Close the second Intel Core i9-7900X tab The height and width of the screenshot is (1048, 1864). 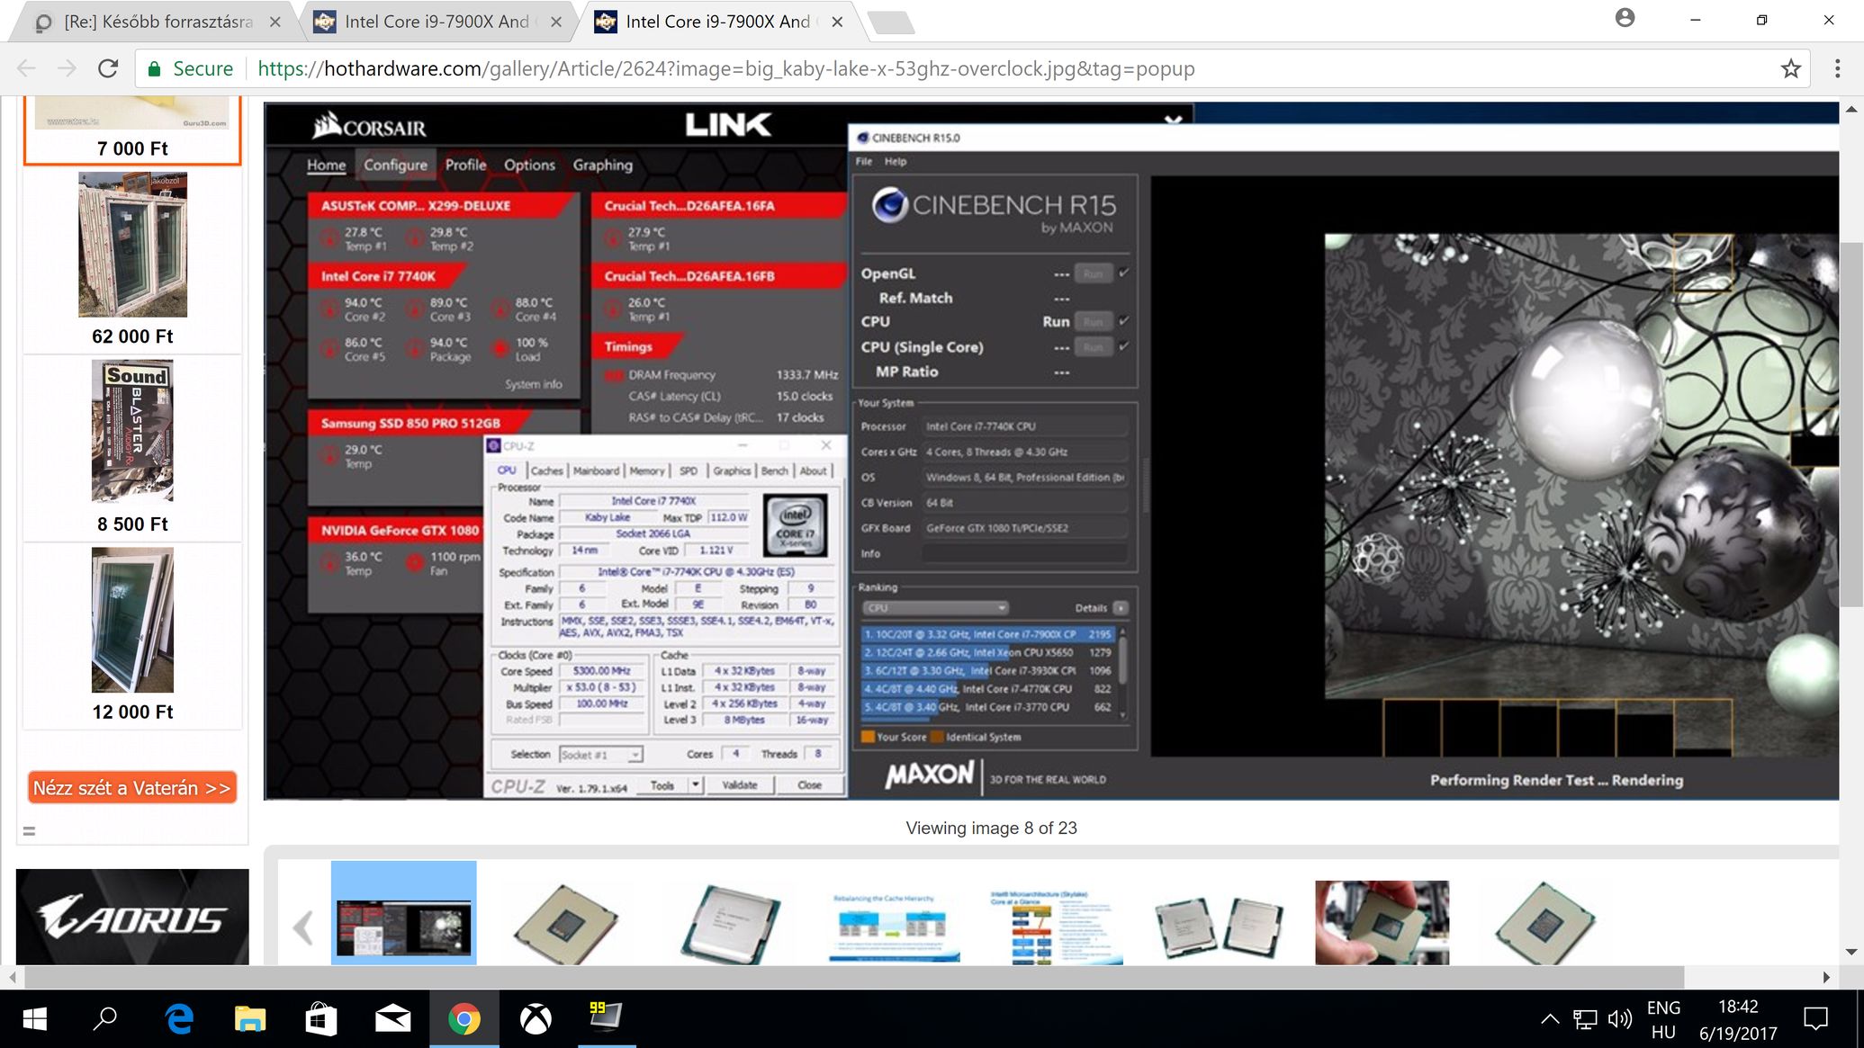pos(556,22)
